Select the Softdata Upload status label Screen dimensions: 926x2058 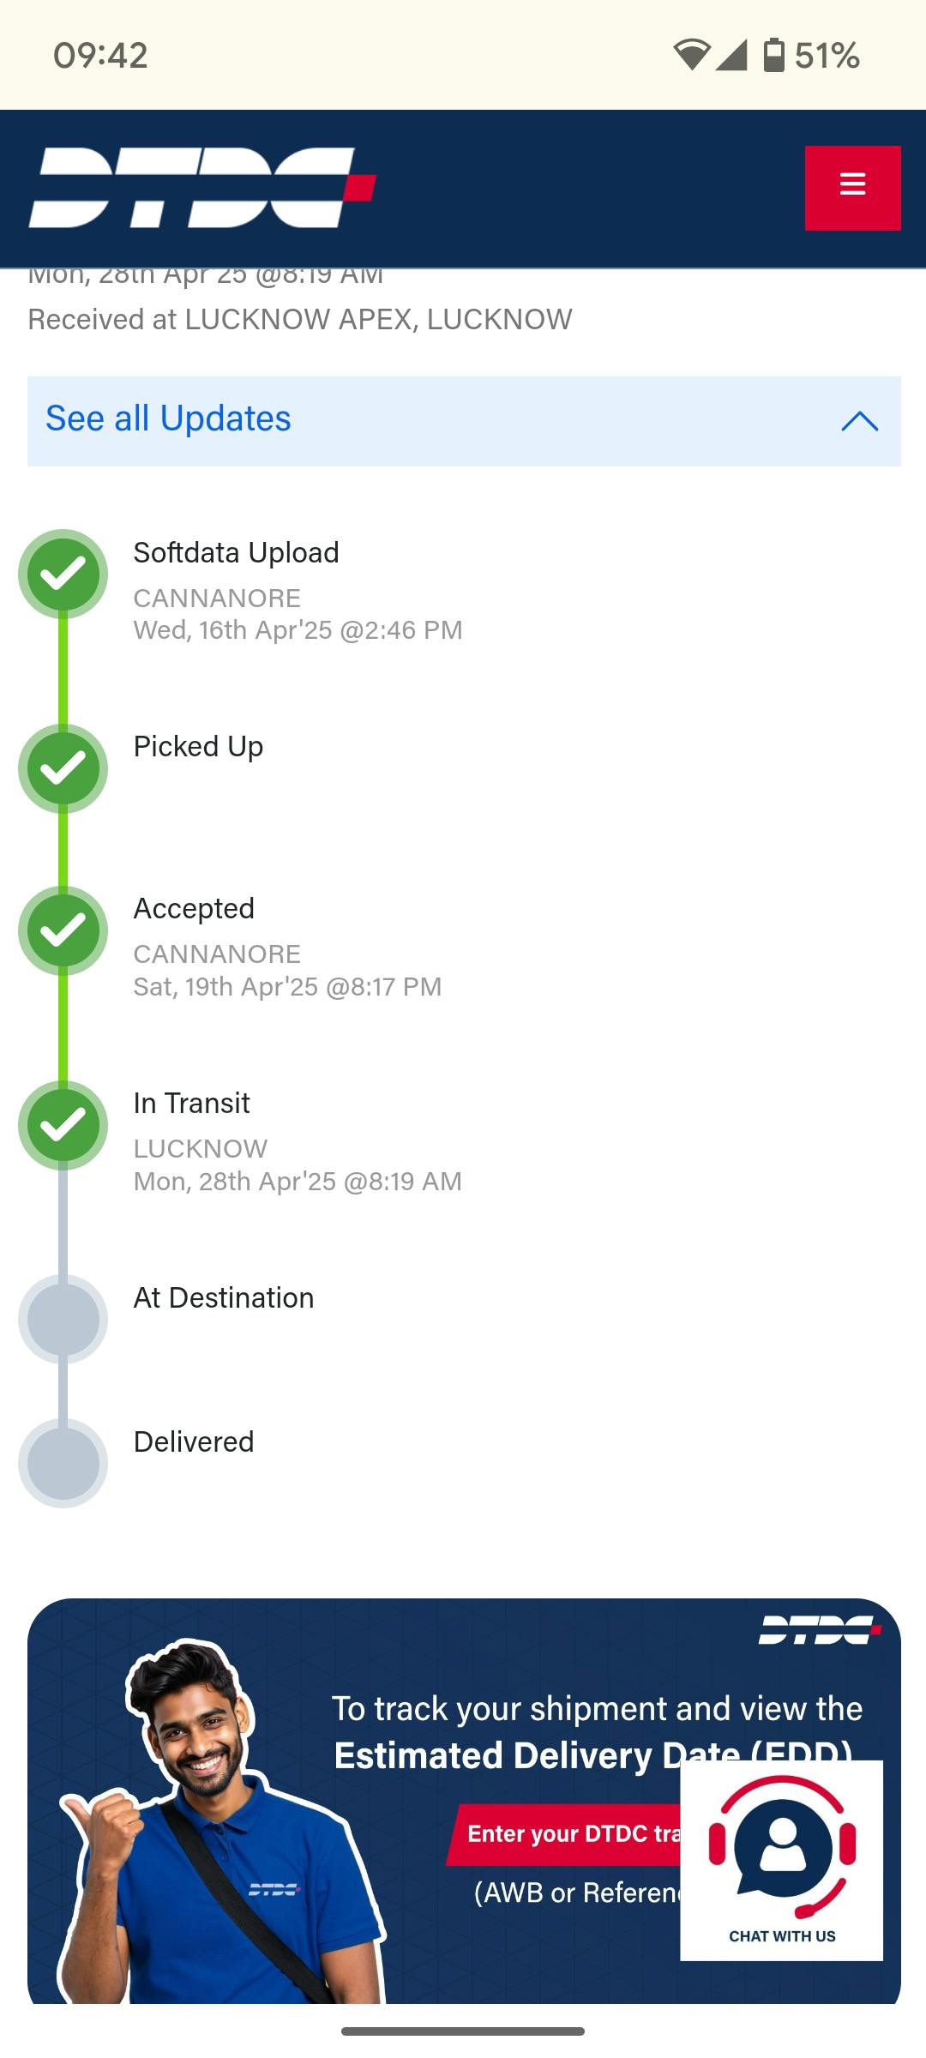(236, 552)
